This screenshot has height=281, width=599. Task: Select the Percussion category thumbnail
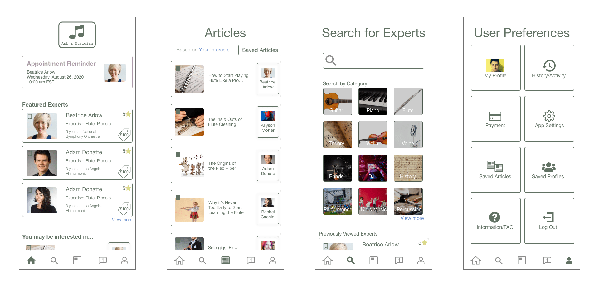tap(408, 201)
